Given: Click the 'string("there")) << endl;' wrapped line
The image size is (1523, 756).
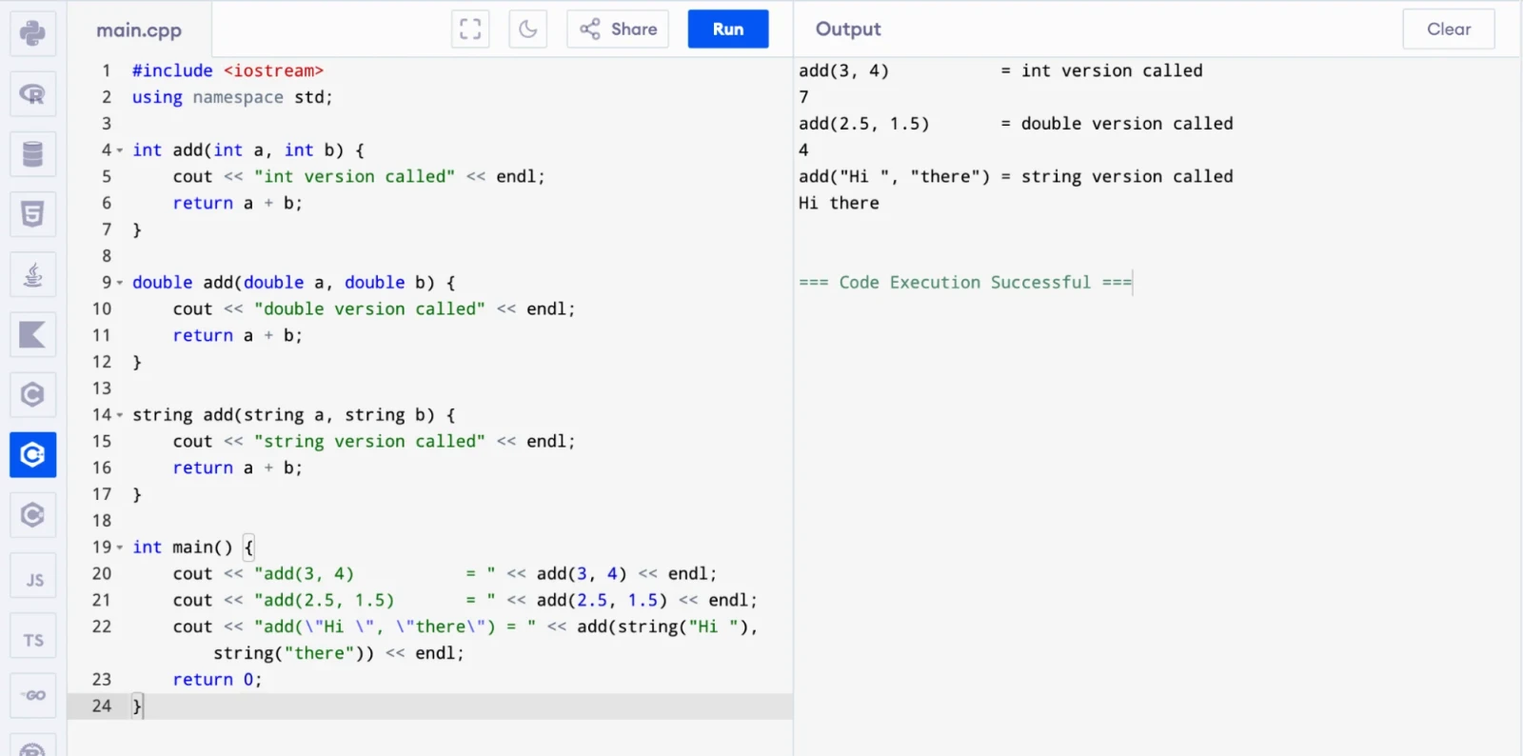Looking at the screenshot, I should [339, 653].
